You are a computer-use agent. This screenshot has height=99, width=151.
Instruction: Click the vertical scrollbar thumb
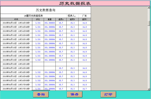tap(149, 23)
